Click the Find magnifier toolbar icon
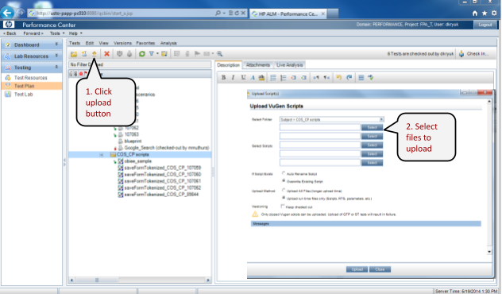The width and height of the screenshot is (502, 294). 219,53
